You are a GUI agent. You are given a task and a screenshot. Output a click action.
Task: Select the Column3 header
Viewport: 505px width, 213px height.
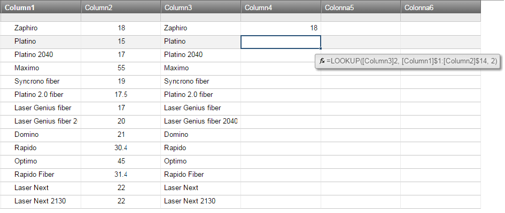click(x=200, y=7)
